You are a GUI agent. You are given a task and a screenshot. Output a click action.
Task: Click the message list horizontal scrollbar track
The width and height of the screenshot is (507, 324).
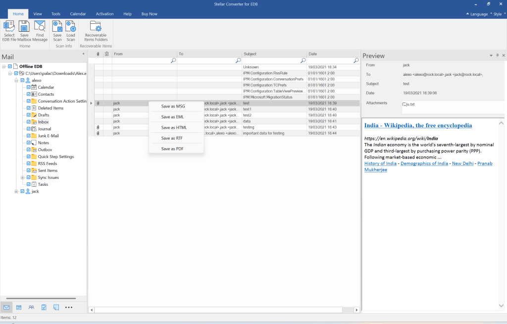pyautogui.click(x=218, y=310)
